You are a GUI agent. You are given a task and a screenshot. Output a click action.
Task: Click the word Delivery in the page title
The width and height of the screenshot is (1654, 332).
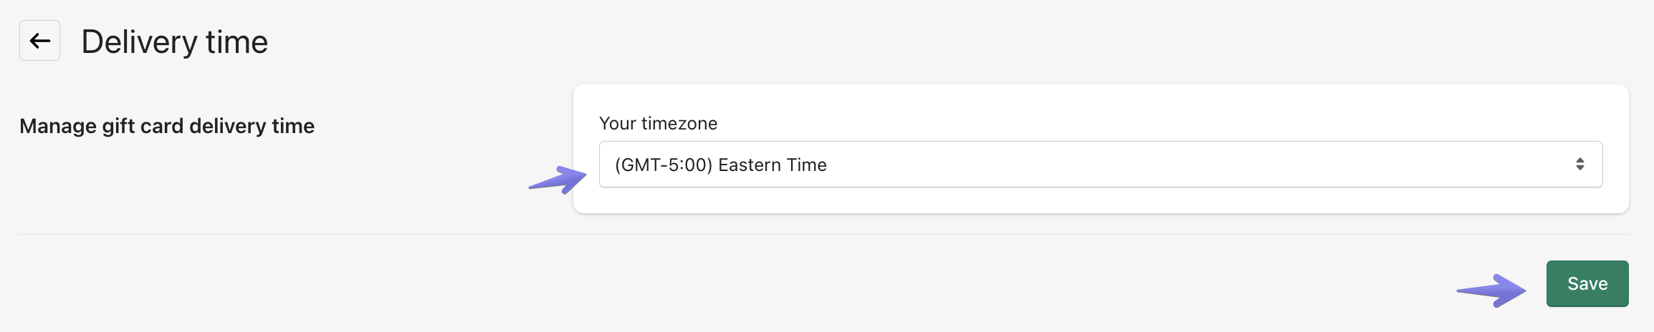coord(139,41)
